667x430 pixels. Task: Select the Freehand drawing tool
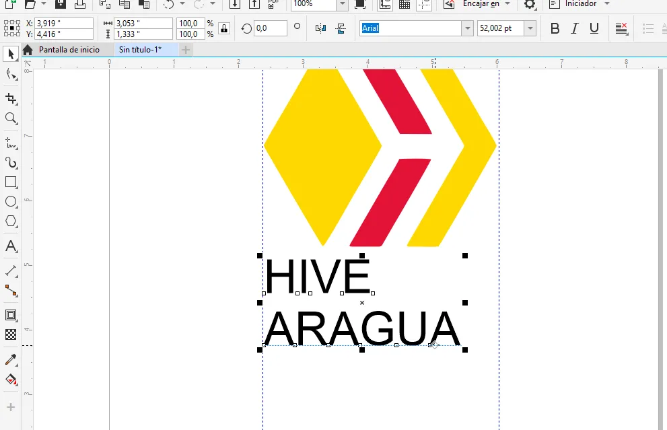coord(11,143)
